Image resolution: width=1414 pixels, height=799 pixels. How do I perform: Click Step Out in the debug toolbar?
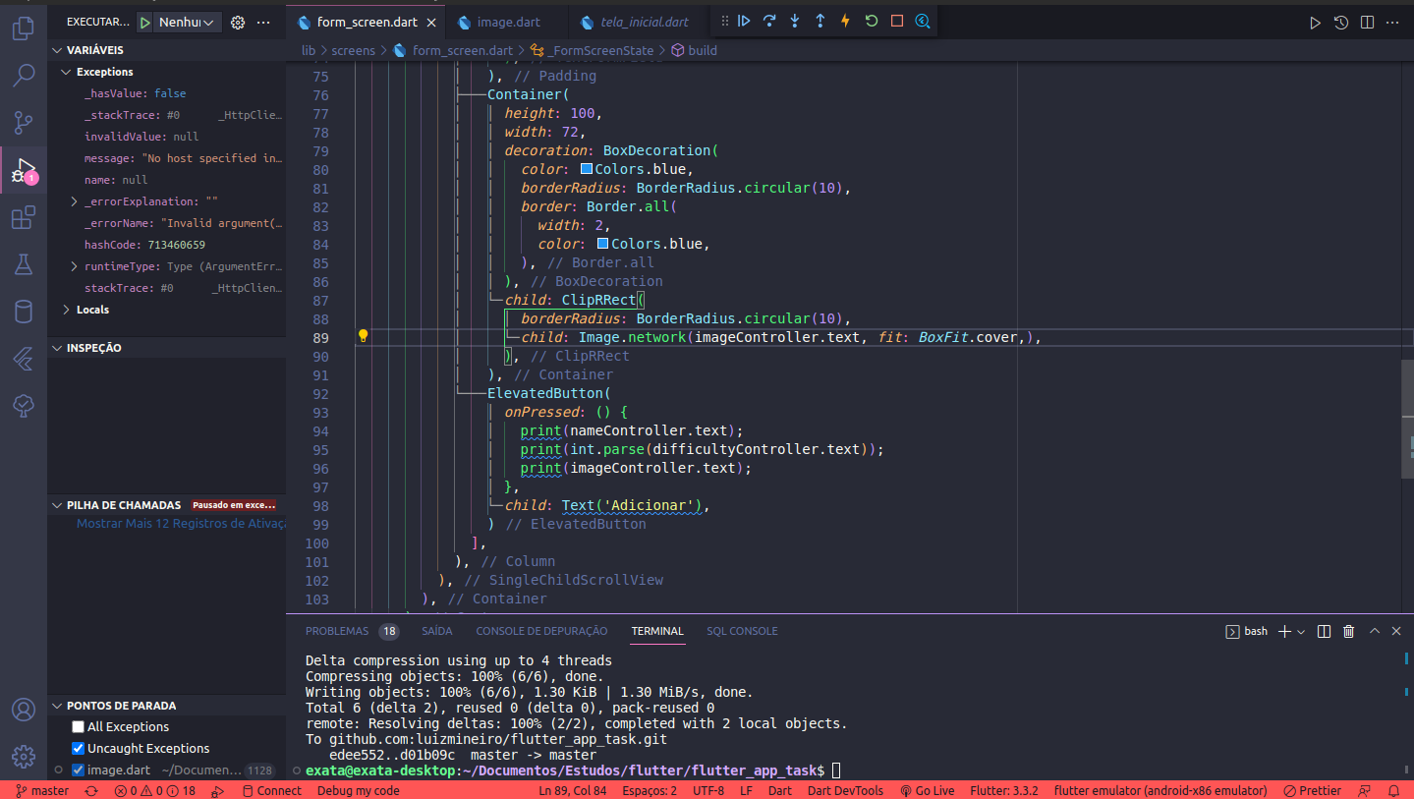(x=820, y=21)
